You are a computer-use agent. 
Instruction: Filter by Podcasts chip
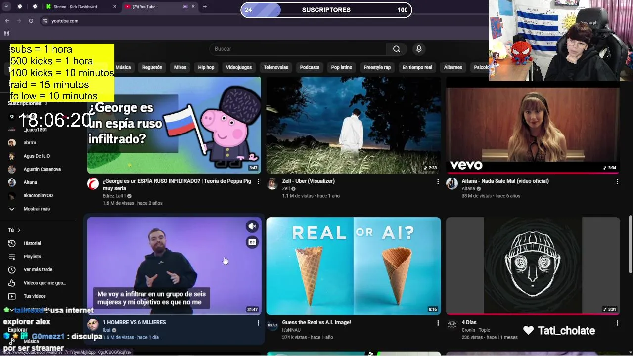click(x=310, y=67)
